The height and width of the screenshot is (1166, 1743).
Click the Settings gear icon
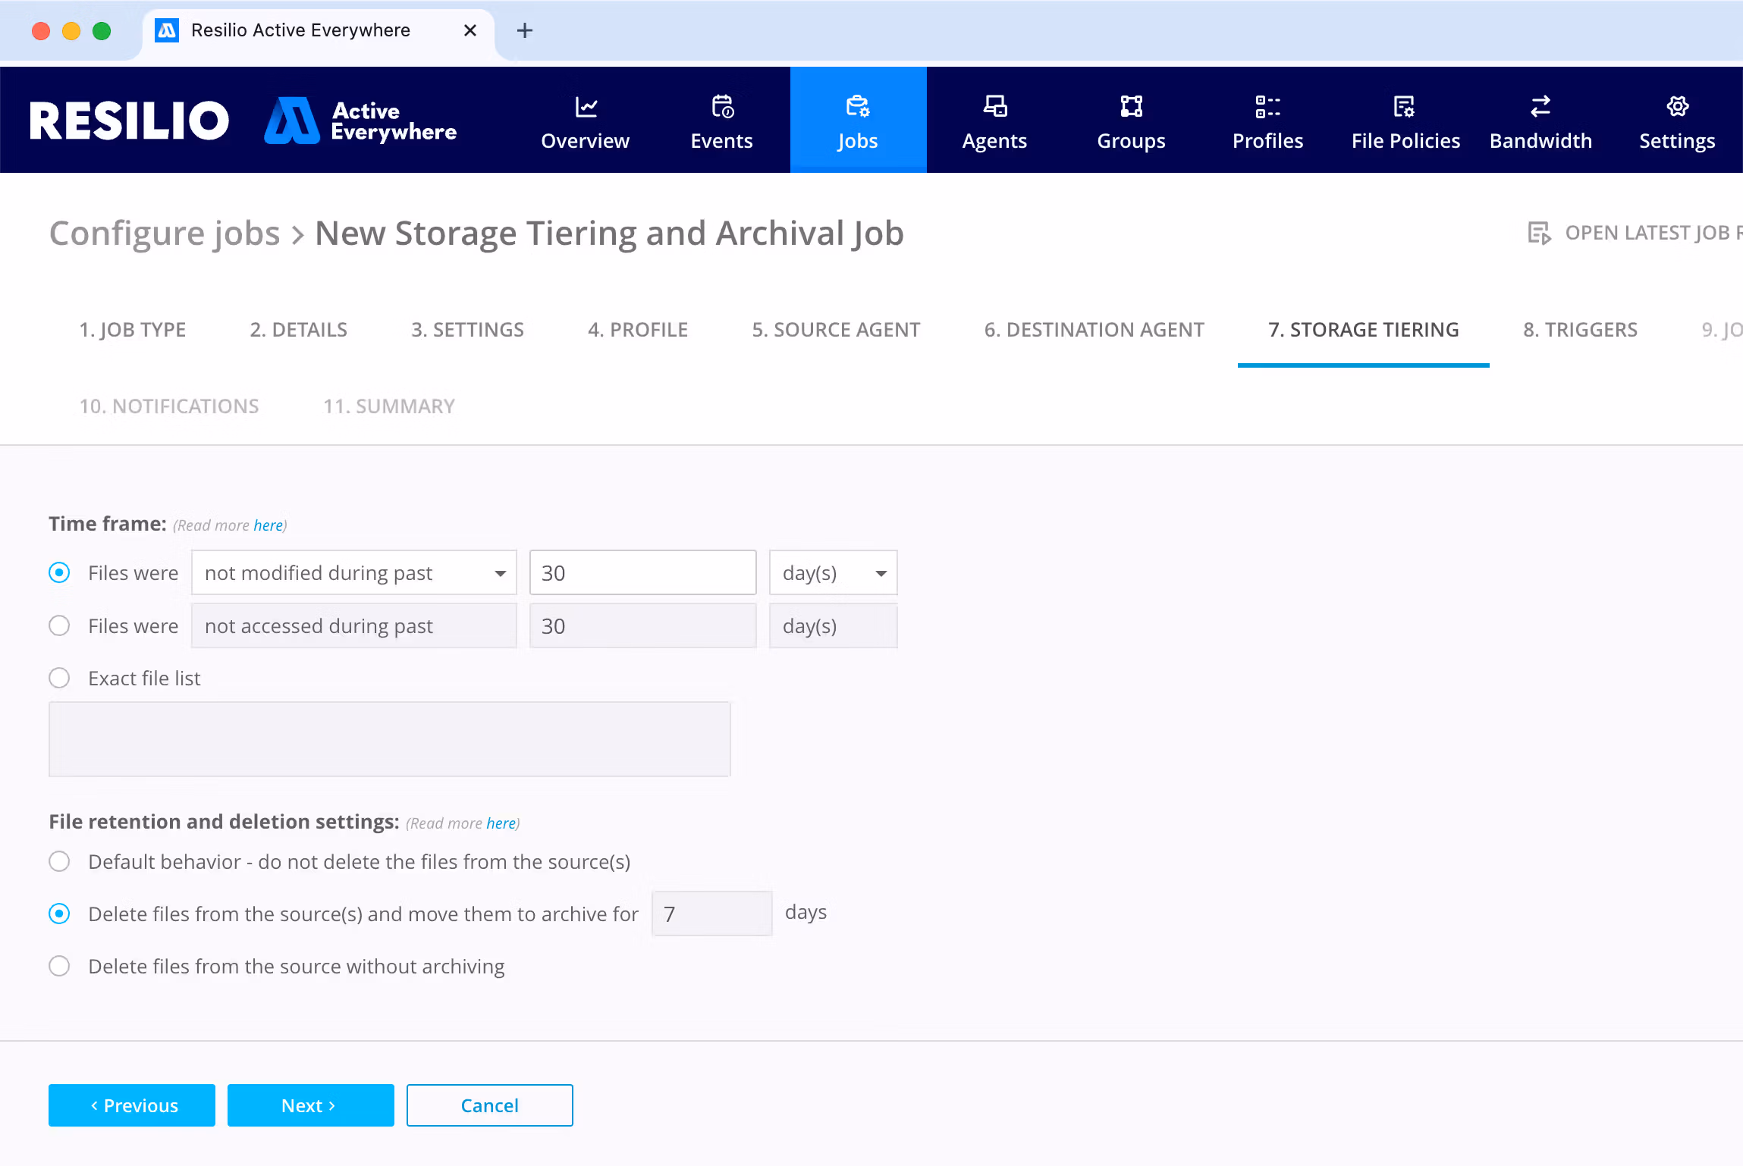(1676, 108)
